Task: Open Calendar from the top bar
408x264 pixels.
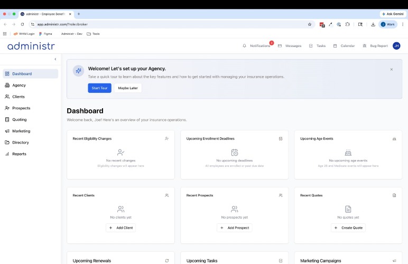Action: pyautogui.click(x=344, y=46)
